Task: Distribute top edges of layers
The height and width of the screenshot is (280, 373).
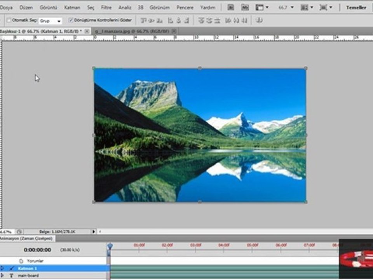Action: tap(201, 21)
